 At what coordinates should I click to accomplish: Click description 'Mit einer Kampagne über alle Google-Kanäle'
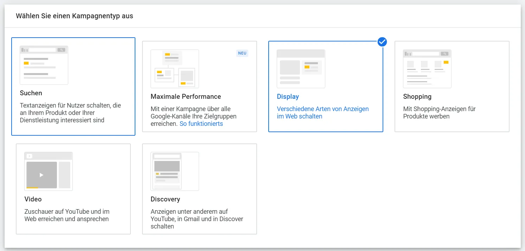click(x=193, y=116)
